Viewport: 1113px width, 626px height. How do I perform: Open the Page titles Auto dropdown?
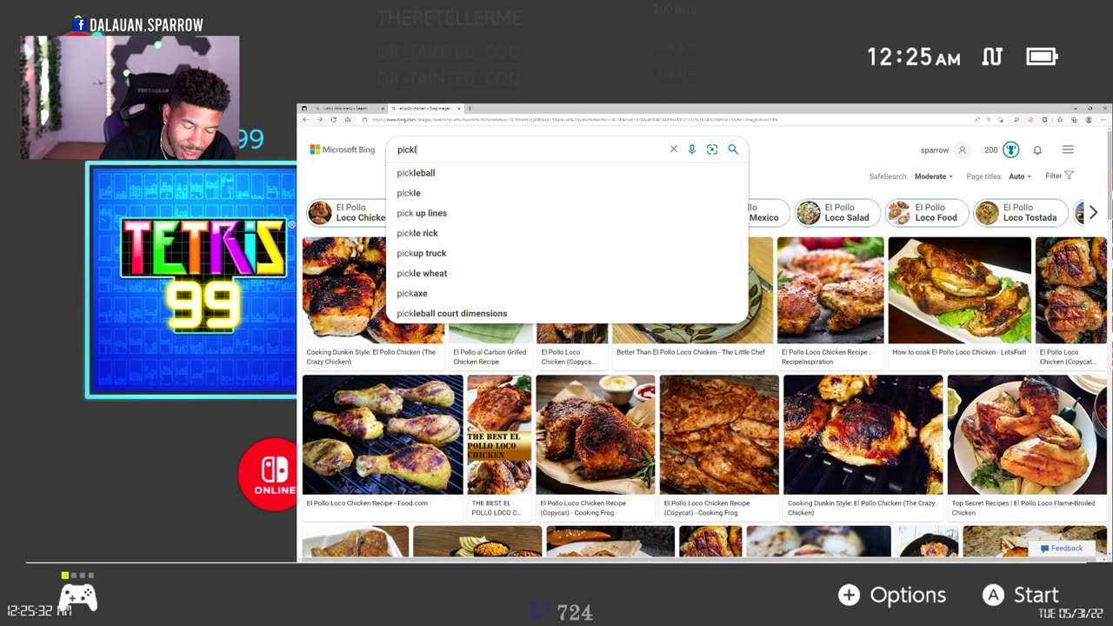click(1020, 176)
